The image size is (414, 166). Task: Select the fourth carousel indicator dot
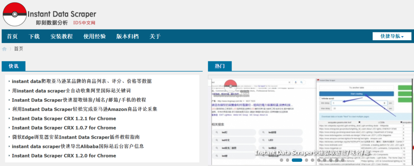point(307,160)
